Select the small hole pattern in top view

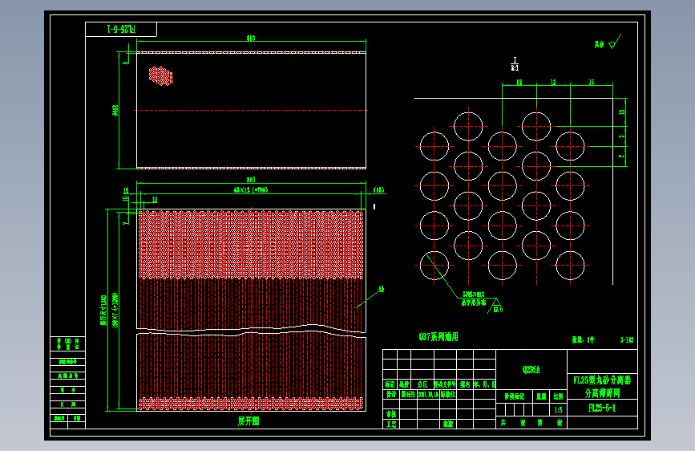coord(161,75)
